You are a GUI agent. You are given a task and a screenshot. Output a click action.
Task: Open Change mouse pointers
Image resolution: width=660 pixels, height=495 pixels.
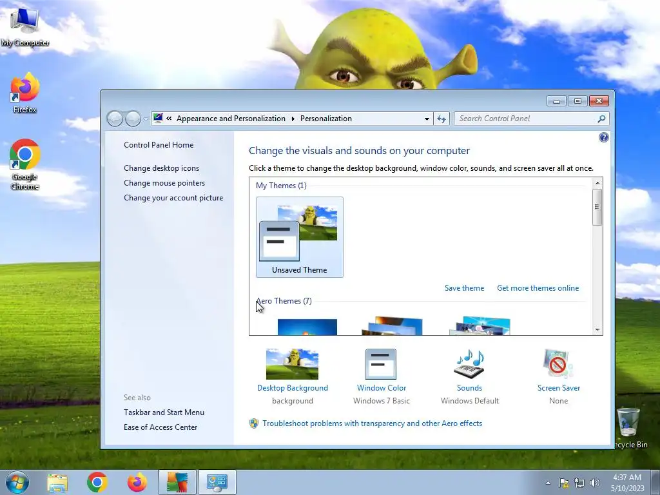(x=164, y=182)
